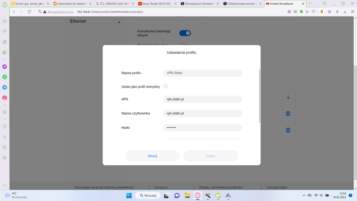Click the plus icon to add profile

[x=288, y=98]
